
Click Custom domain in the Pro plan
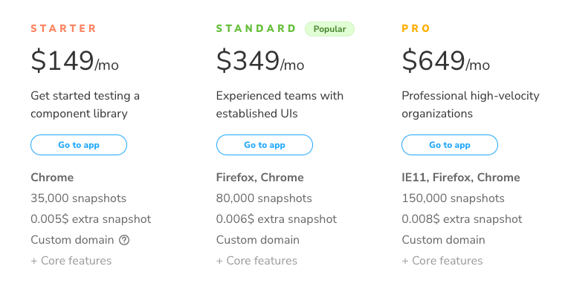point(443,240)
